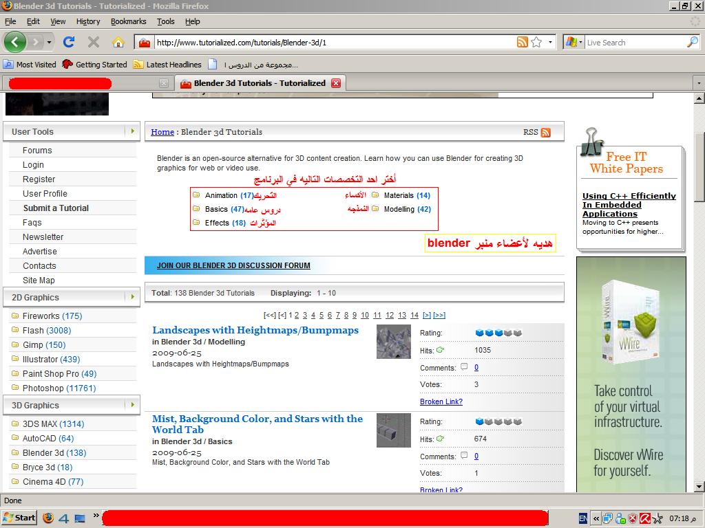Click the star icon in the system tray

tap(657, 519)
